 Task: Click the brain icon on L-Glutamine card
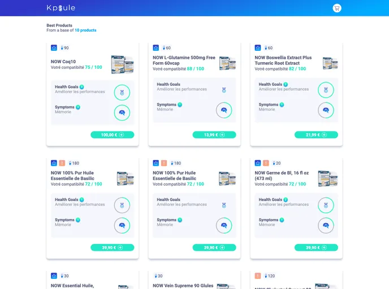click(224, 110)
